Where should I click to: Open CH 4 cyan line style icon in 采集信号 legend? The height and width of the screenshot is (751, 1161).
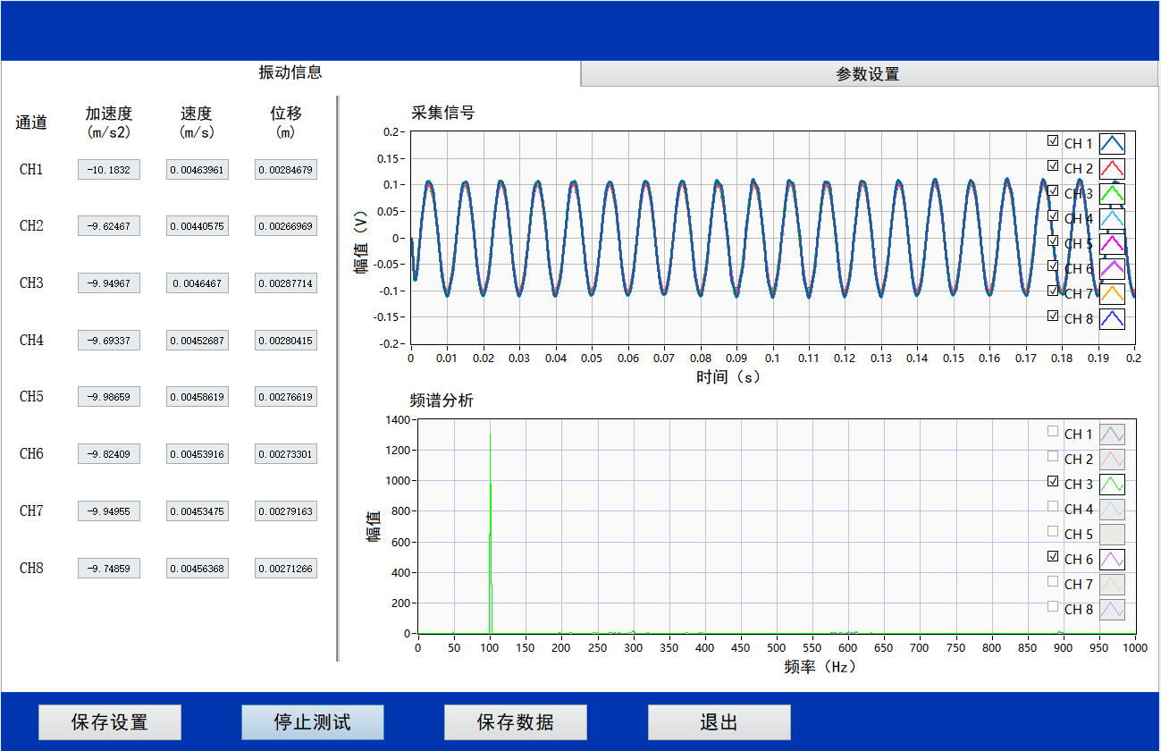(x=1112, y=218)
